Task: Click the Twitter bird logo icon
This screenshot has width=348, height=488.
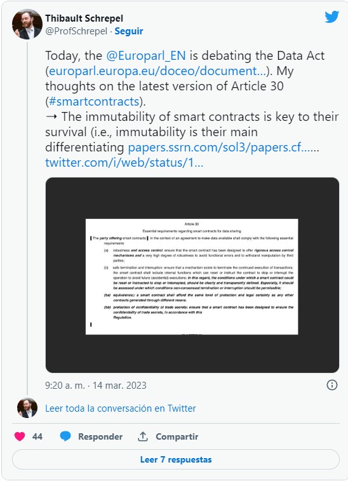Action: 332,17
